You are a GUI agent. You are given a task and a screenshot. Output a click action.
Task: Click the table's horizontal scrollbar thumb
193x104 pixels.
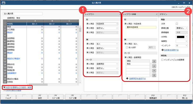[38, 85]
